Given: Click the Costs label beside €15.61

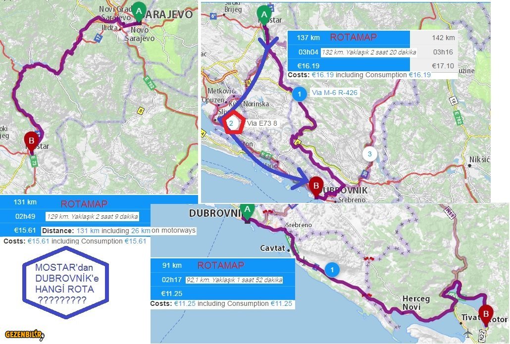Looking at the screenshot, I should (x=14, y=241).
